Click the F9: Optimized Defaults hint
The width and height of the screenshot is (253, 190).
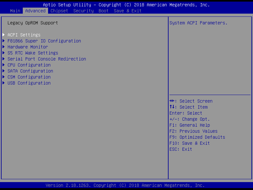click(197, 137)
